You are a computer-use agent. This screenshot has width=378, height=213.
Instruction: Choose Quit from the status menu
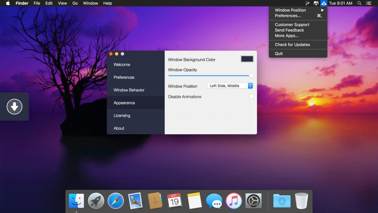coord(279,54)
